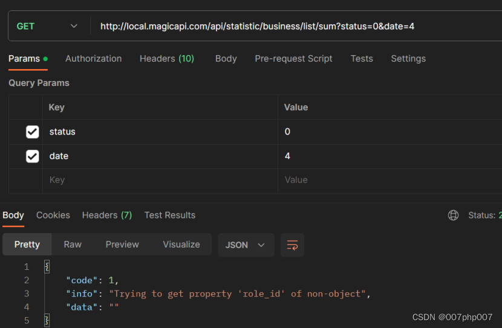Click the request URL field
This screenshot has height=328, width=502.
point(257,26)
